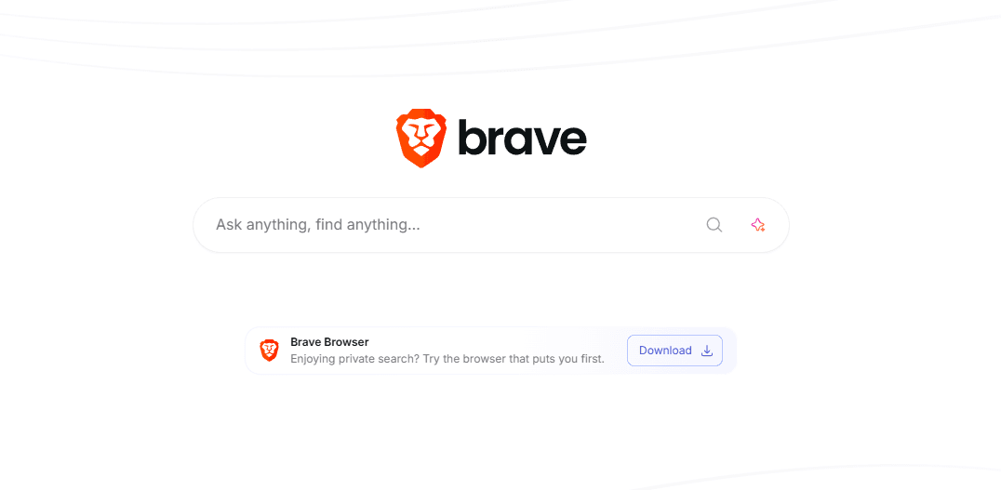The image size is (1001, 490).
Task: Click the "Enjoying private search?" text
Action: click(x=355, y=359)
